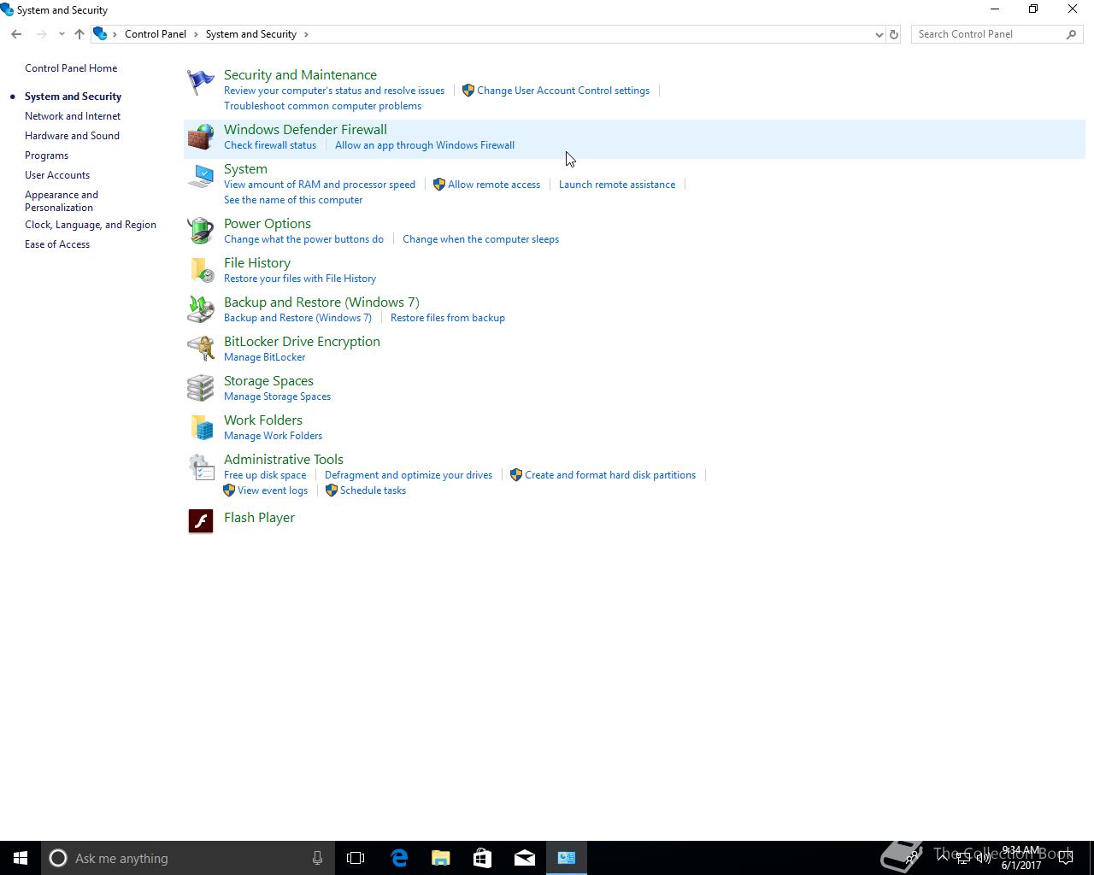1094x875 pixels.
Task: Expand the chevron after Control Panel breadcrumb
Action: (x=196, y=34)
